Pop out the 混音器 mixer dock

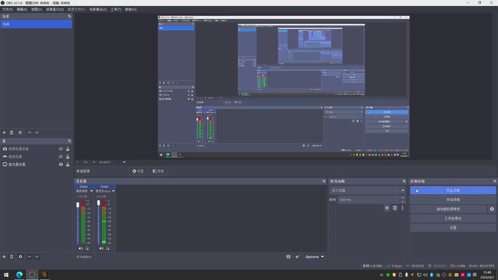point(324,181)
